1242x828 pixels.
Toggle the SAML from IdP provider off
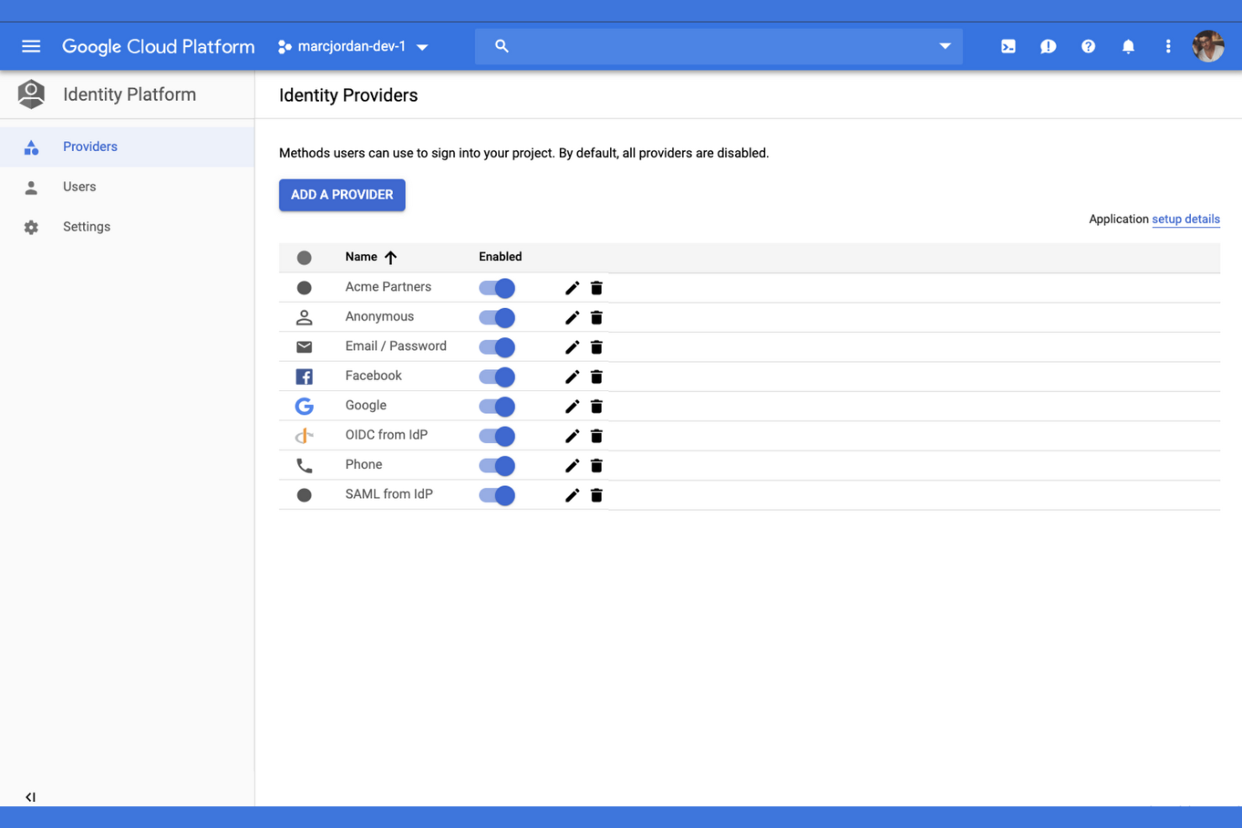point(496,495)
